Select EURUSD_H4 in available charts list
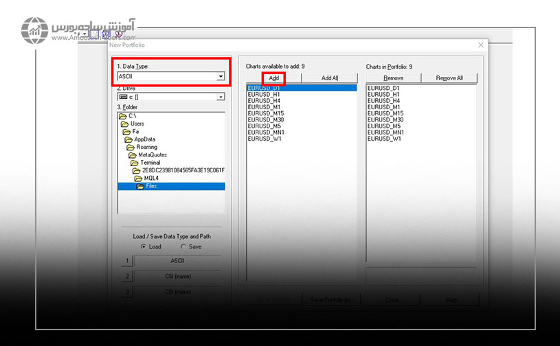Image resolution: width=560 pixels, height=346 pixels. (264, 101)
